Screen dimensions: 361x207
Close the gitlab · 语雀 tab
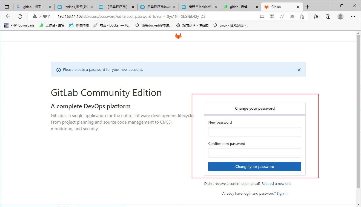tap(257, 7)
